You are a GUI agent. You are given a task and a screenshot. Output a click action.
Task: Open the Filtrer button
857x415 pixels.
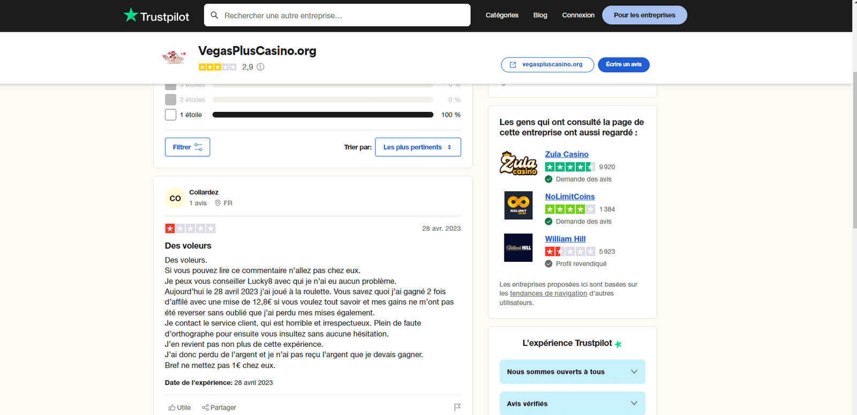(x=187, y=147)
